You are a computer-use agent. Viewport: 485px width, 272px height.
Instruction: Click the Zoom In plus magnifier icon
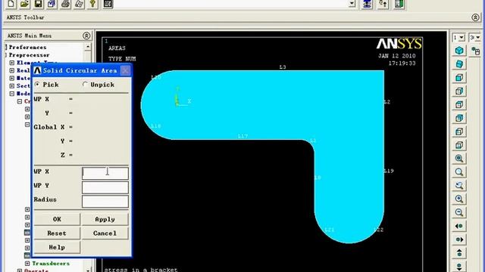[459, 199]
